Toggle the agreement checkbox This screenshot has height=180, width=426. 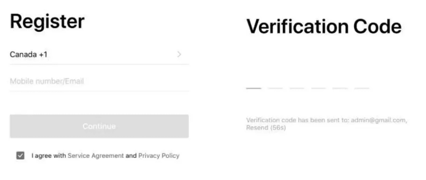[x=21, y=156]
